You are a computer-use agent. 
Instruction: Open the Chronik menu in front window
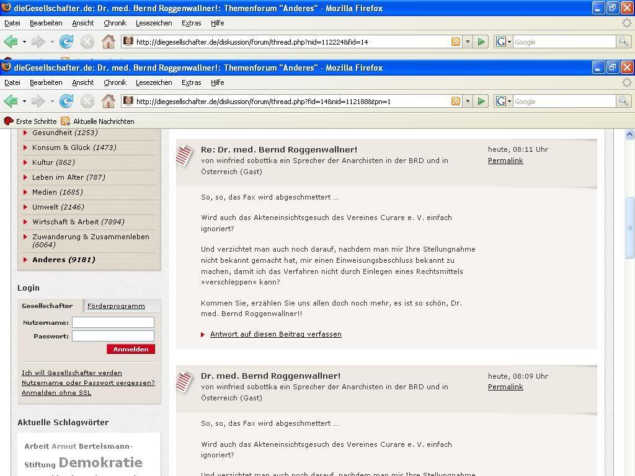tap(115, 82)
